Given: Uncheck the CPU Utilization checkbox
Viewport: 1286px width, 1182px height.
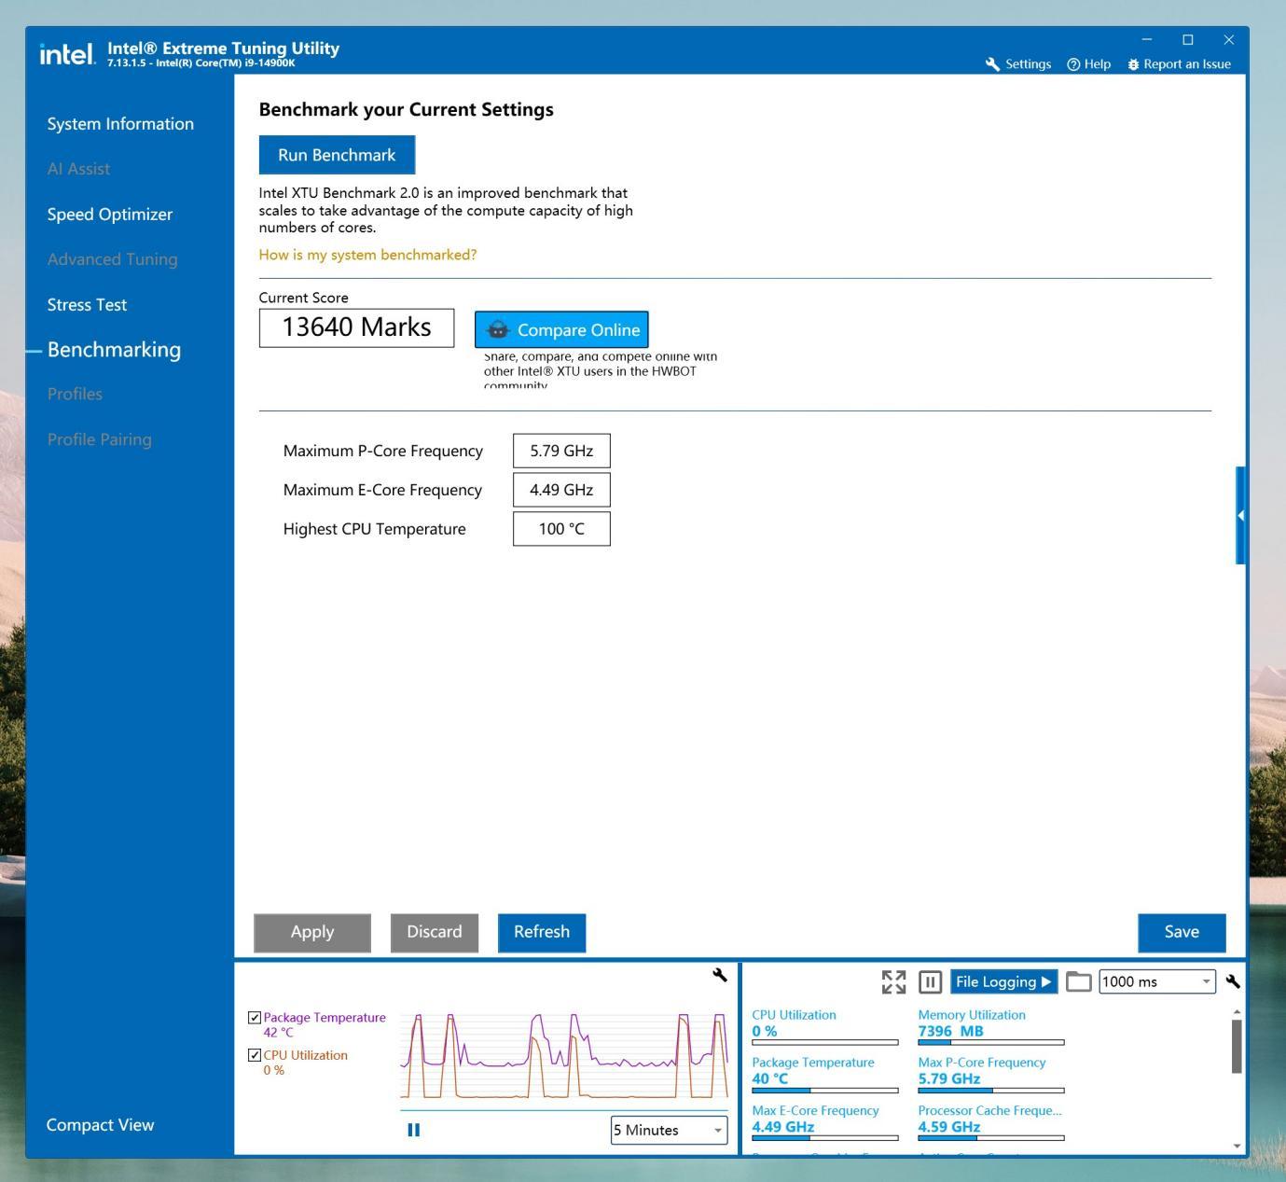Looking at the screenshot, I should point(255,1055).
